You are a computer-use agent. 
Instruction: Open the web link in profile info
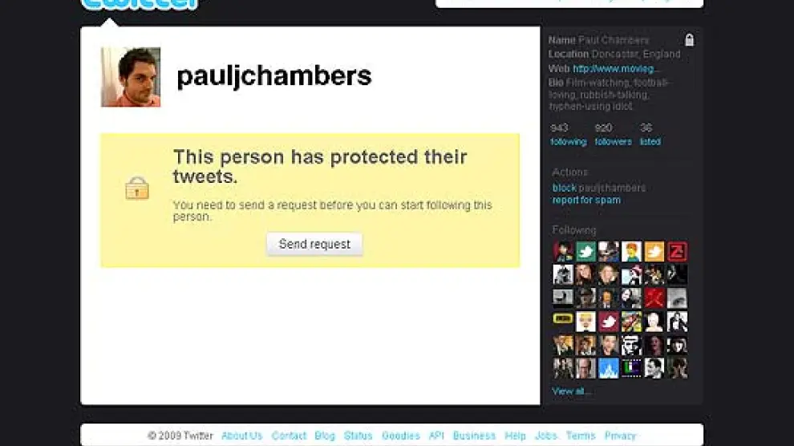pos(614,68)
